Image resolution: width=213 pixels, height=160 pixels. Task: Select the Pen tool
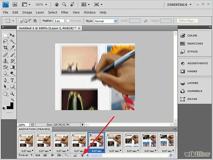pos(5,80)
